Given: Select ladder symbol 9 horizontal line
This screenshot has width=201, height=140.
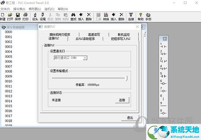Looking at the screenshot, I should [163, 105].
